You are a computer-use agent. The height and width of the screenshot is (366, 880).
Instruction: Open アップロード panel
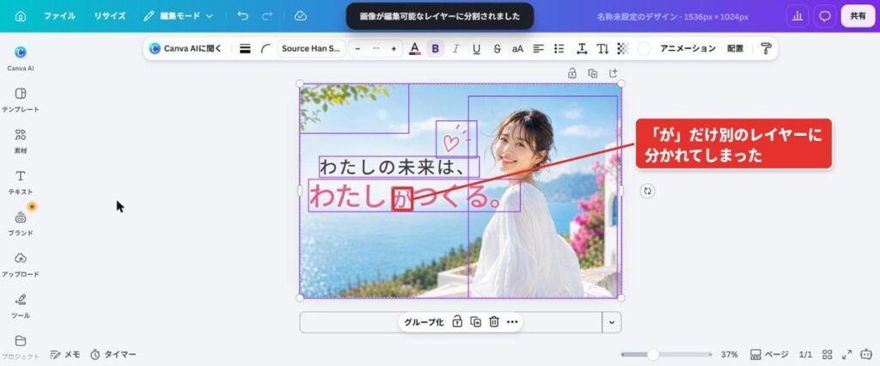[x=21, y=265]
